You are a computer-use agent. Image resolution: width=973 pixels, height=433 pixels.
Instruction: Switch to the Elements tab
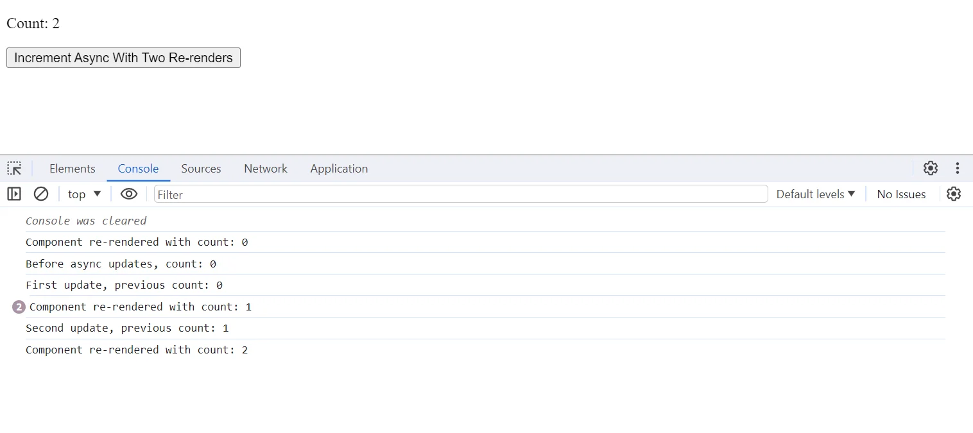coord(72,168)
